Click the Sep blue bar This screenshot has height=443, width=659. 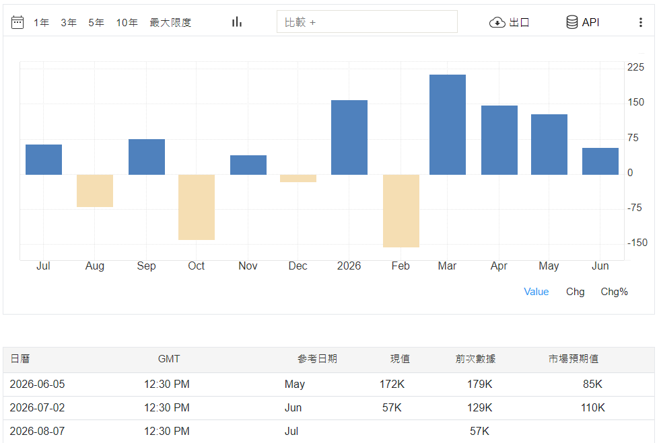[147, 157]
